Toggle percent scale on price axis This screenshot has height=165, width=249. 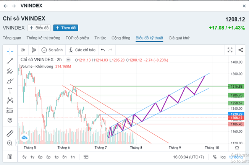pyautogui.click(x=215, y=157)
